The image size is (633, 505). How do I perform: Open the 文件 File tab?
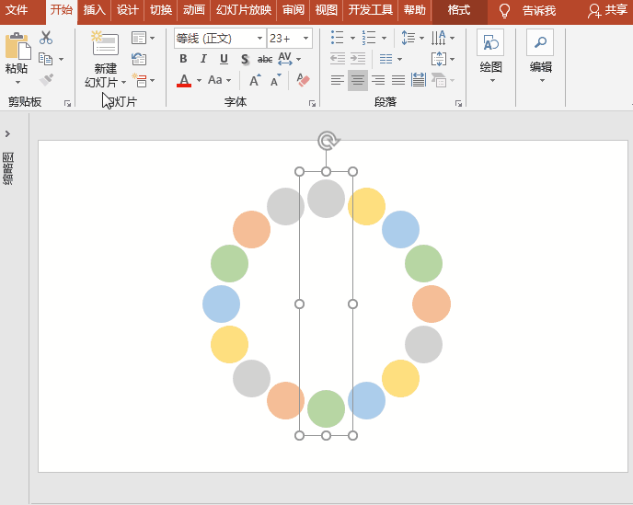(x=17, y=10)
